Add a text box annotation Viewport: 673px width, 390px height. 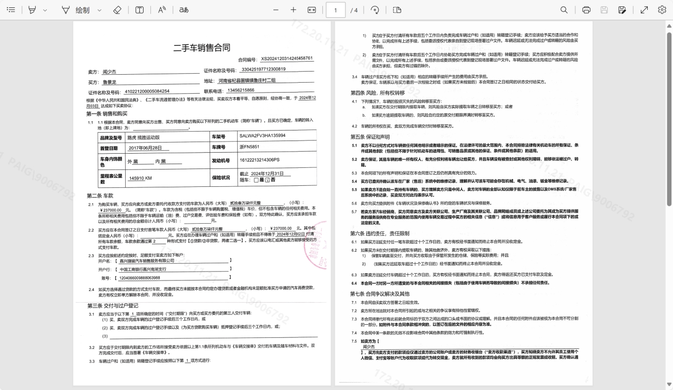(139, 10)
